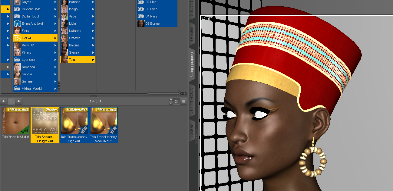Image resolution: width=393 pixels, height=191 pixels.
Task: Expand the Octavia submenu arrow
Action: tap(93, 38)
